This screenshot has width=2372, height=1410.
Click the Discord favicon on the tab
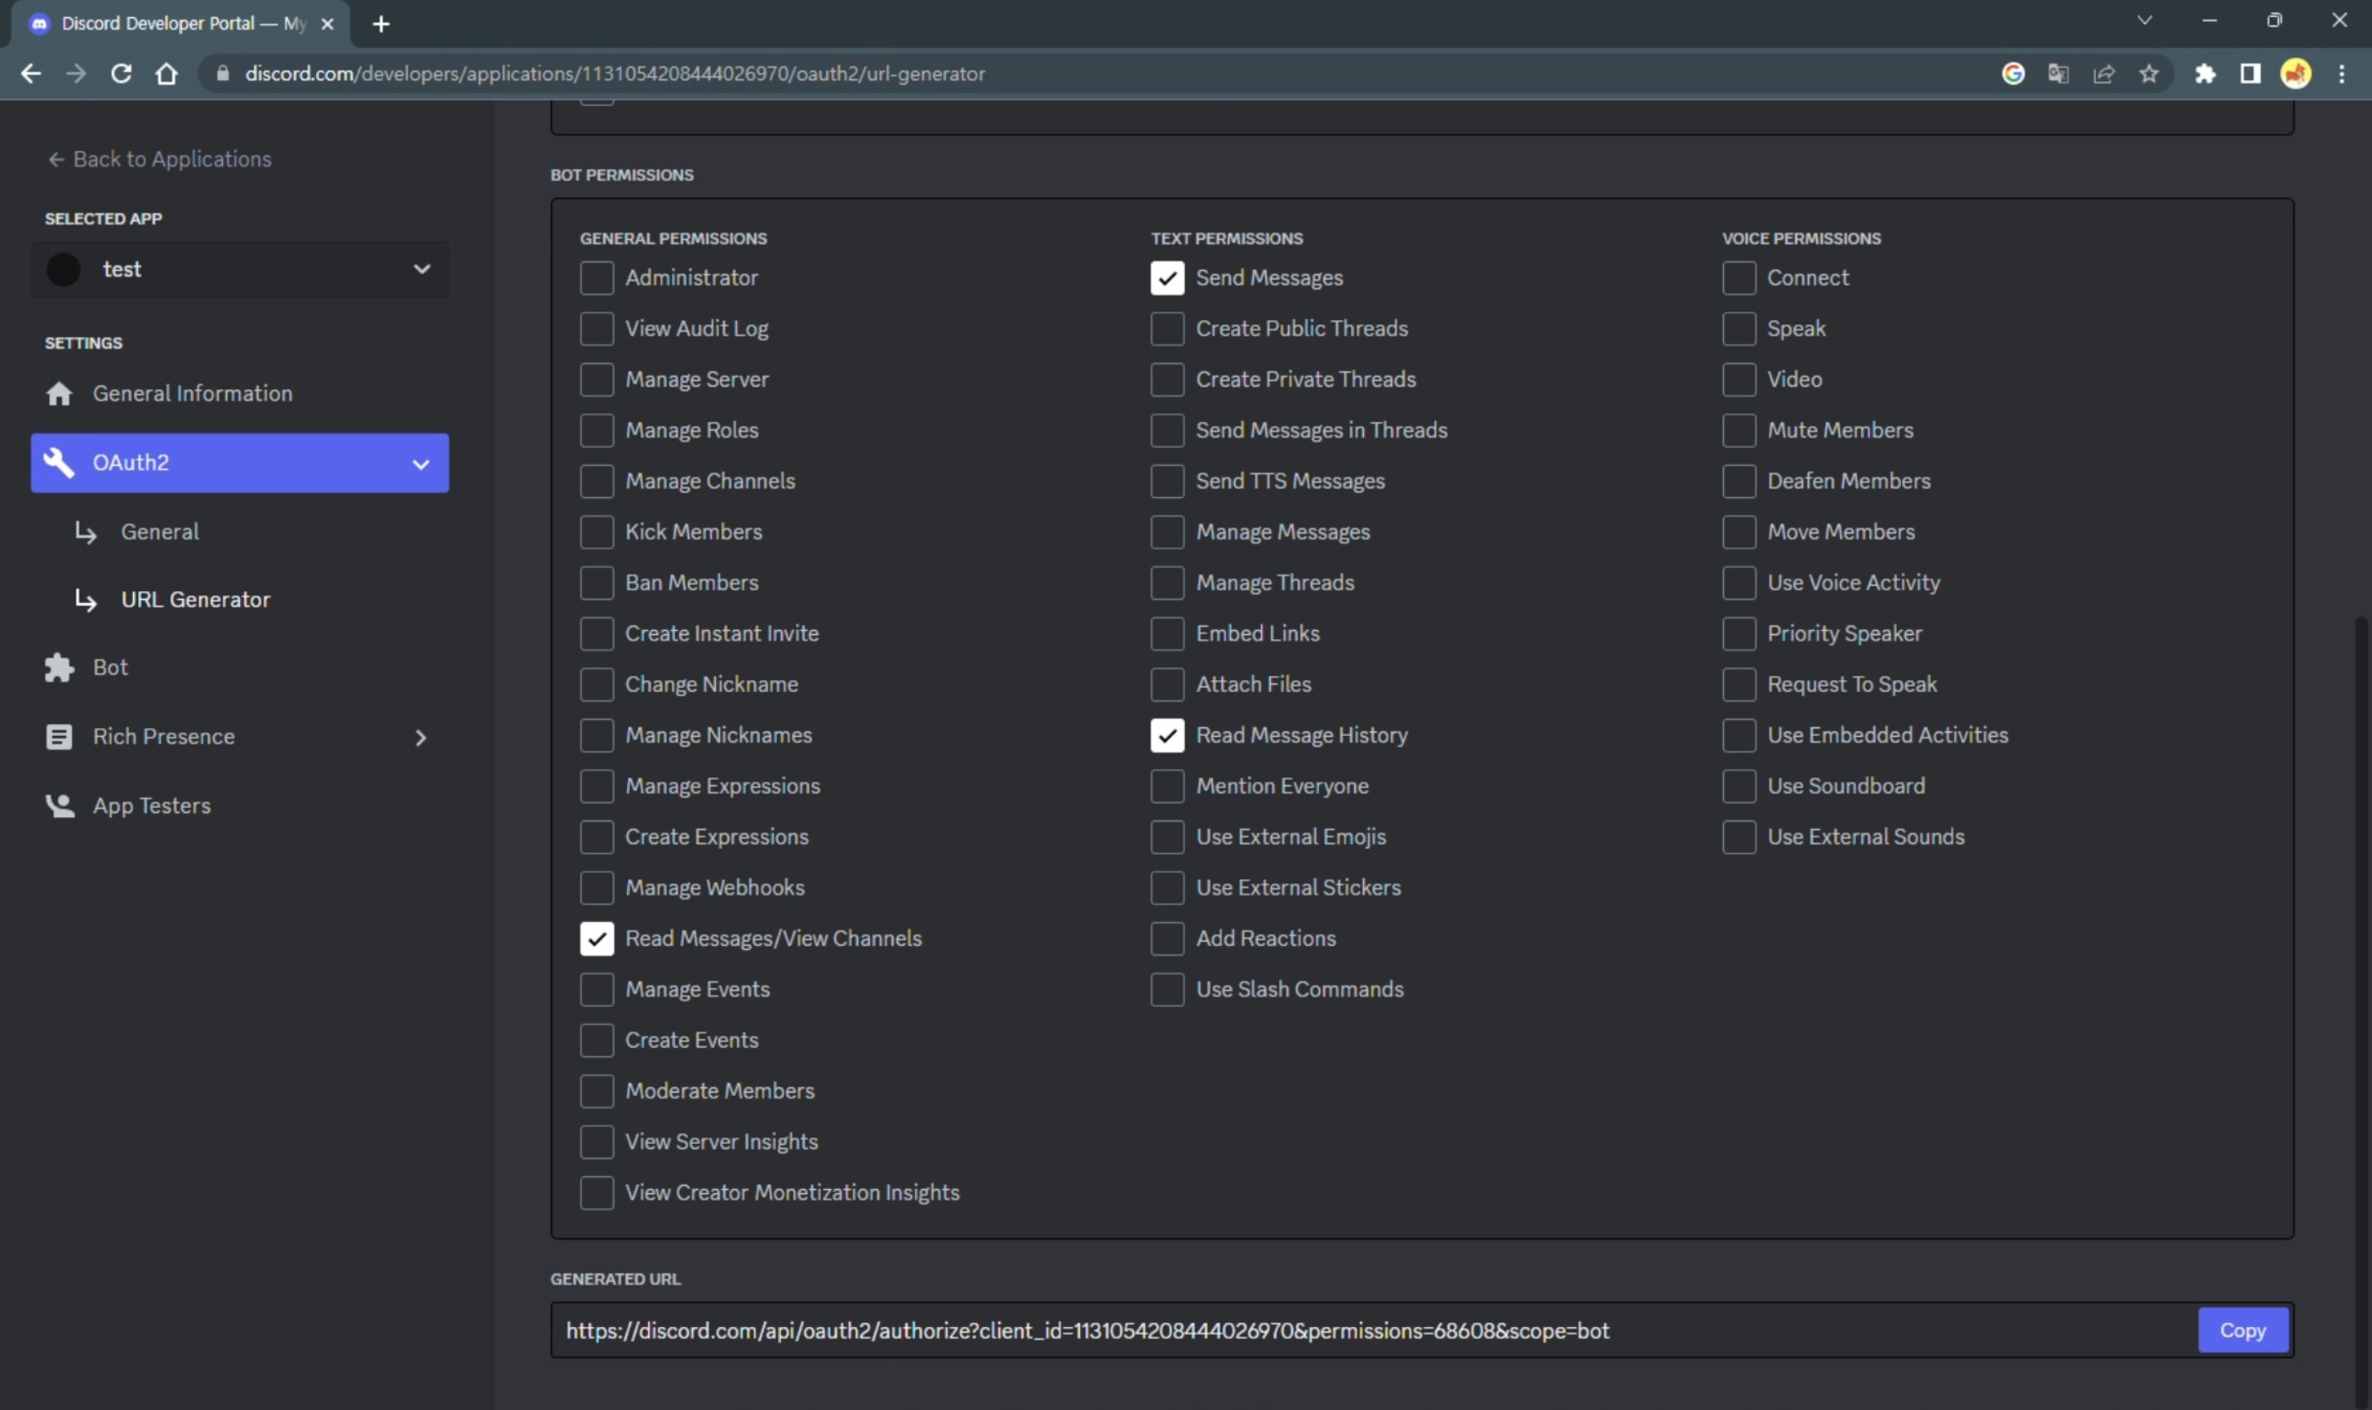click(x=39, y=24)
